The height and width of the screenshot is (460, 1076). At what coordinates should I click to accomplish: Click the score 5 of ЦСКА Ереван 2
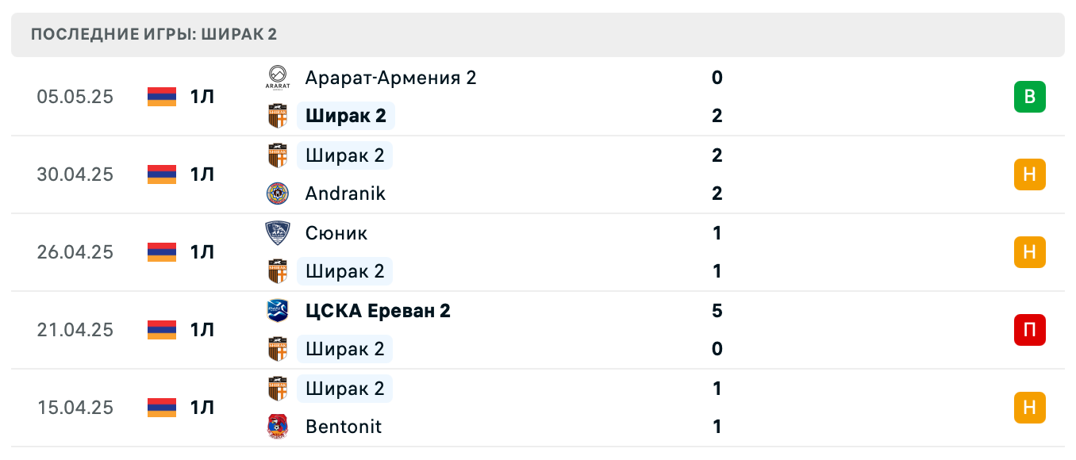pos(717,311)
